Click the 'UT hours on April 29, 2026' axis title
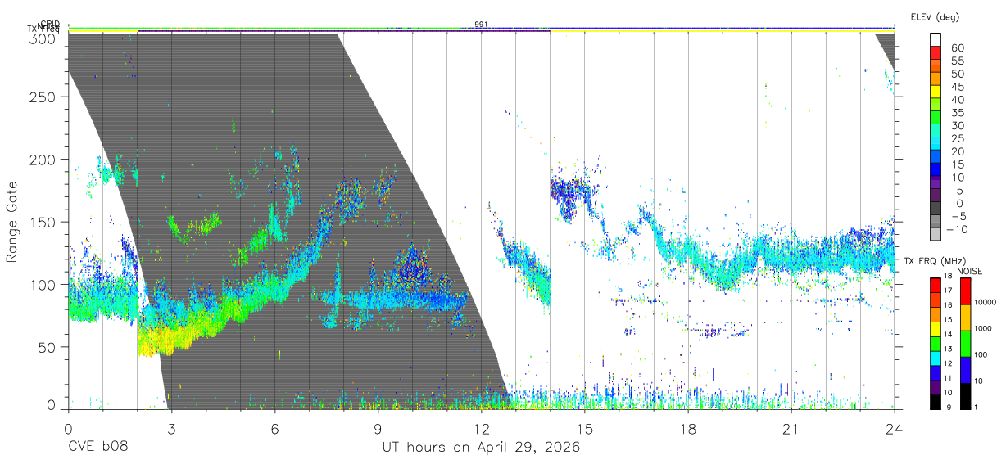1006x464 pixels. click(x=481, y=448)
